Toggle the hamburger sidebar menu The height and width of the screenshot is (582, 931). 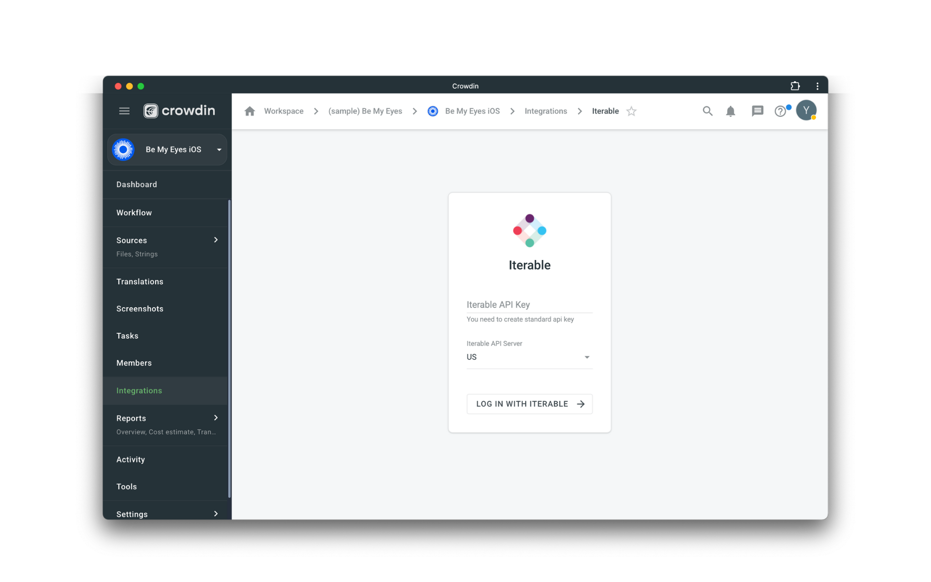(124, 111)
